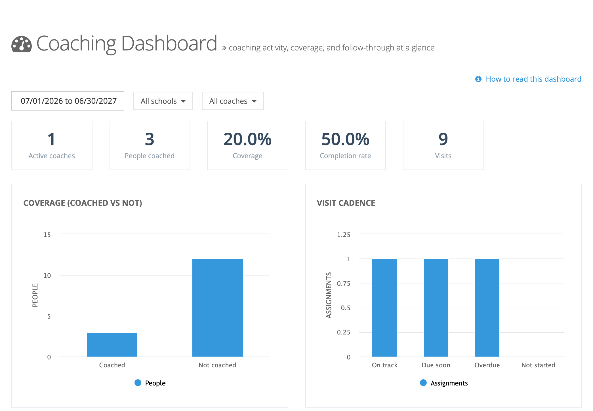
Task: Click the date range field 07/01/2026 to 06/30/2027
Action: (68, 101)
